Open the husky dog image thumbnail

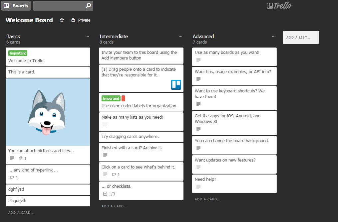48,112
